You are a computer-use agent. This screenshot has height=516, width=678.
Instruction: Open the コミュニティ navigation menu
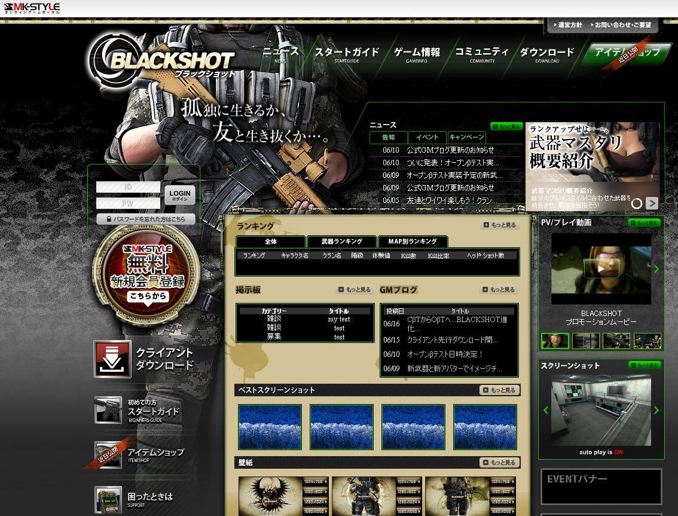(482, 54)
